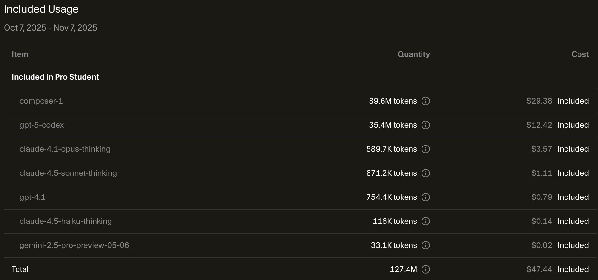
Task: Click info icon next to composer-1 tokens
Action: [426, 101]
